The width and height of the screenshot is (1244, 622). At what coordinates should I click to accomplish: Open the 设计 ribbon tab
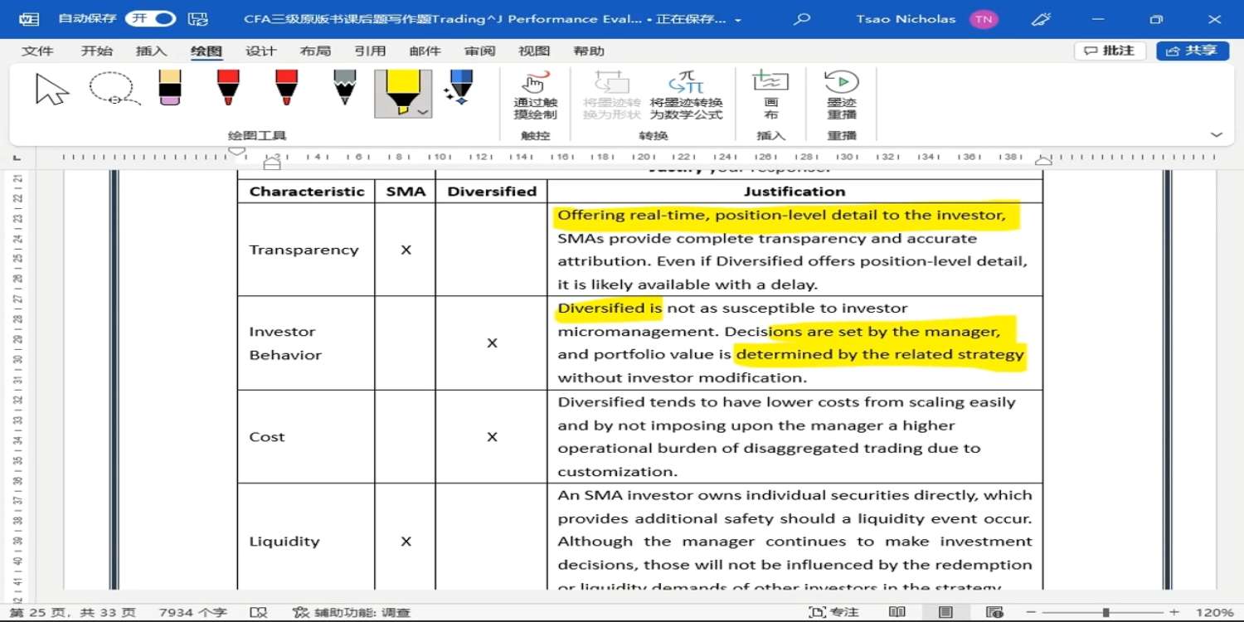point(260,51)
